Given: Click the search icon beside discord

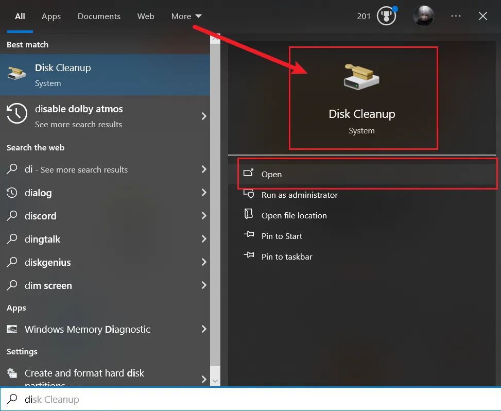Looking at the screenshot, I should tap(12, 216).
